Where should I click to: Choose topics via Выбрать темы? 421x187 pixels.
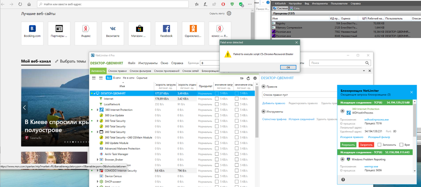pos(70,61)
